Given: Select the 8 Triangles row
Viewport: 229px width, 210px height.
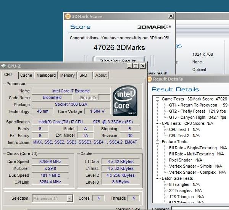Looking at the screenshot, I should [184, 184].
